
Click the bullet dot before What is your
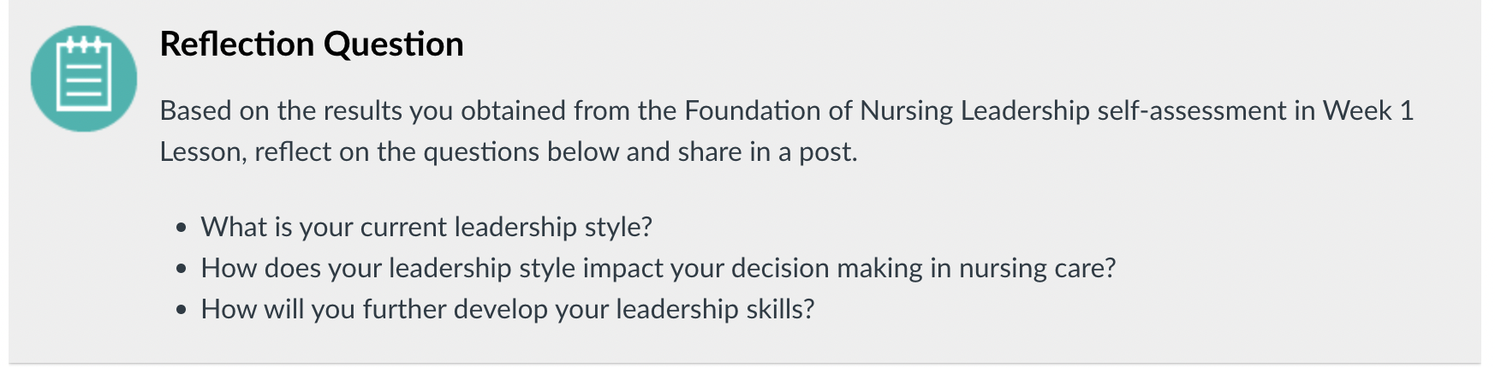(x=181, y=229)
